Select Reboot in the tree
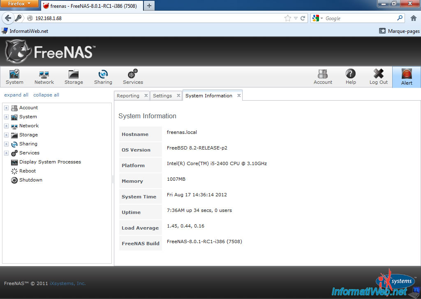 (28, 171)
